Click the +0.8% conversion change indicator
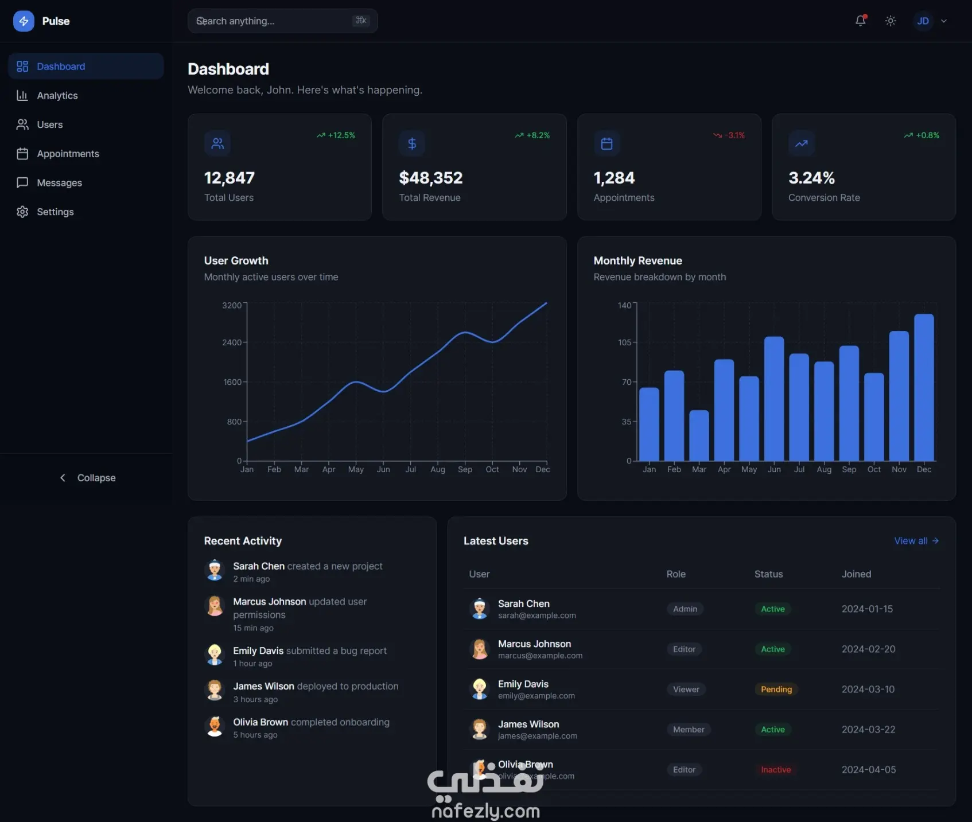Viewport: 972px width, 822px height. 922,135
